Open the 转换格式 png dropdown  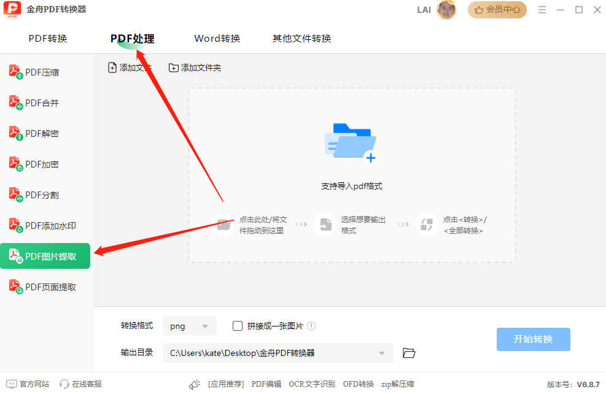pos(189,326)
